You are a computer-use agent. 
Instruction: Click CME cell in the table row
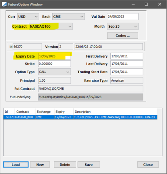click(45, 117)
